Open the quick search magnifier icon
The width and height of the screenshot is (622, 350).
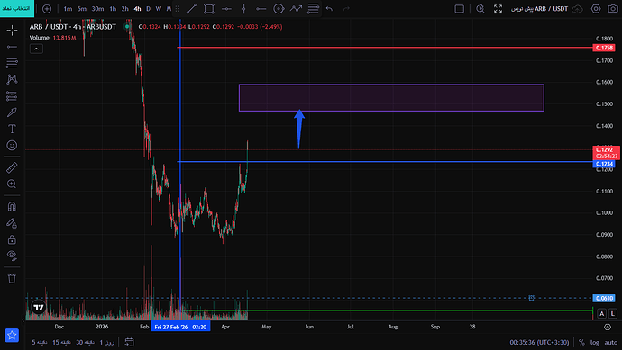point(480,9)
